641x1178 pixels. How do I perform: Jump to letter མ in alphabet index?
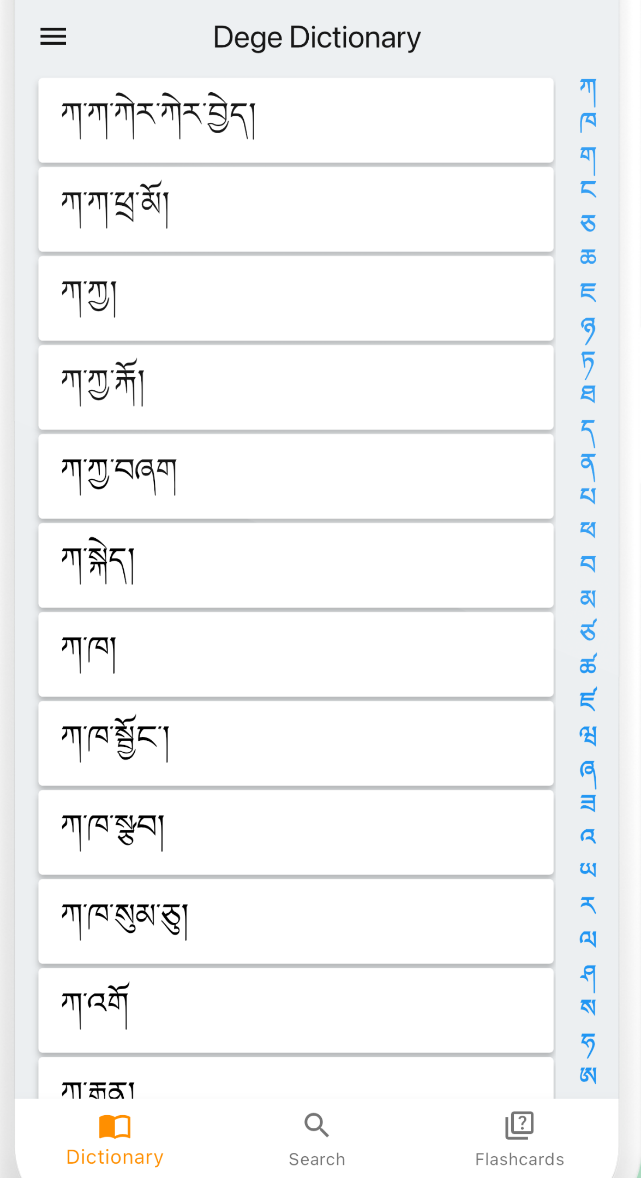pos(588,598)
